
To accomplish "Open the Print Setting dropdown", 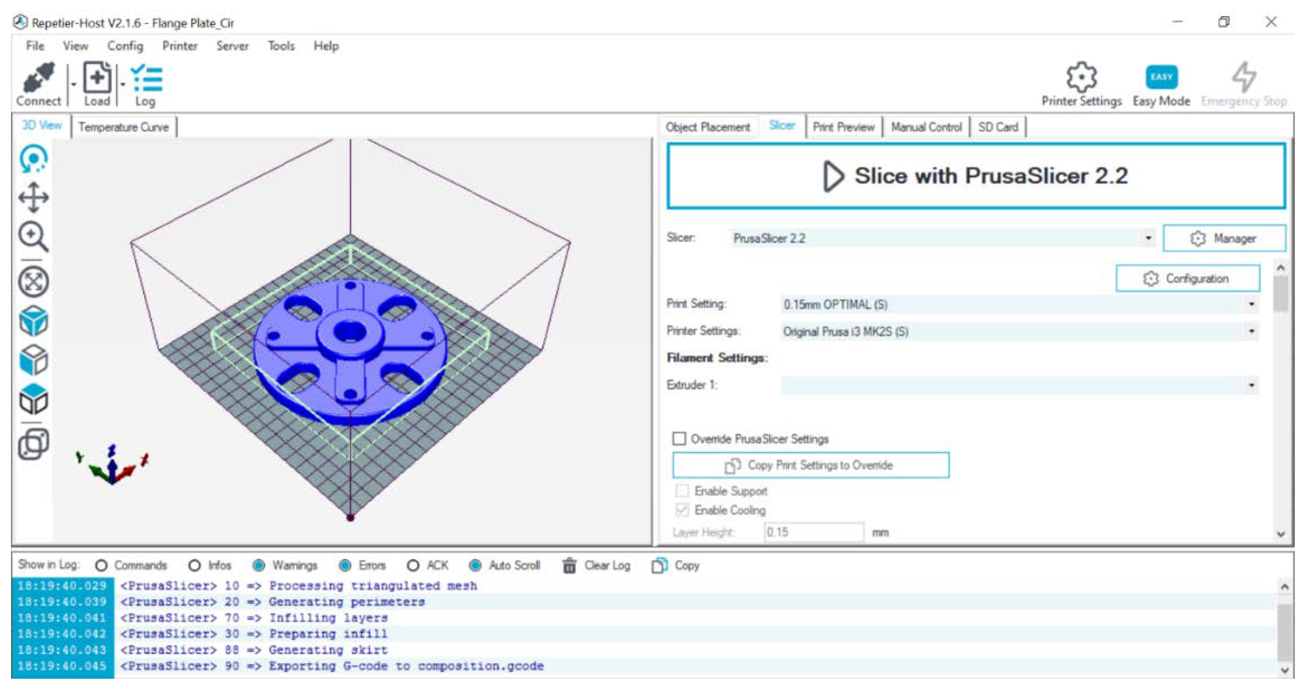I will 1019,304.
